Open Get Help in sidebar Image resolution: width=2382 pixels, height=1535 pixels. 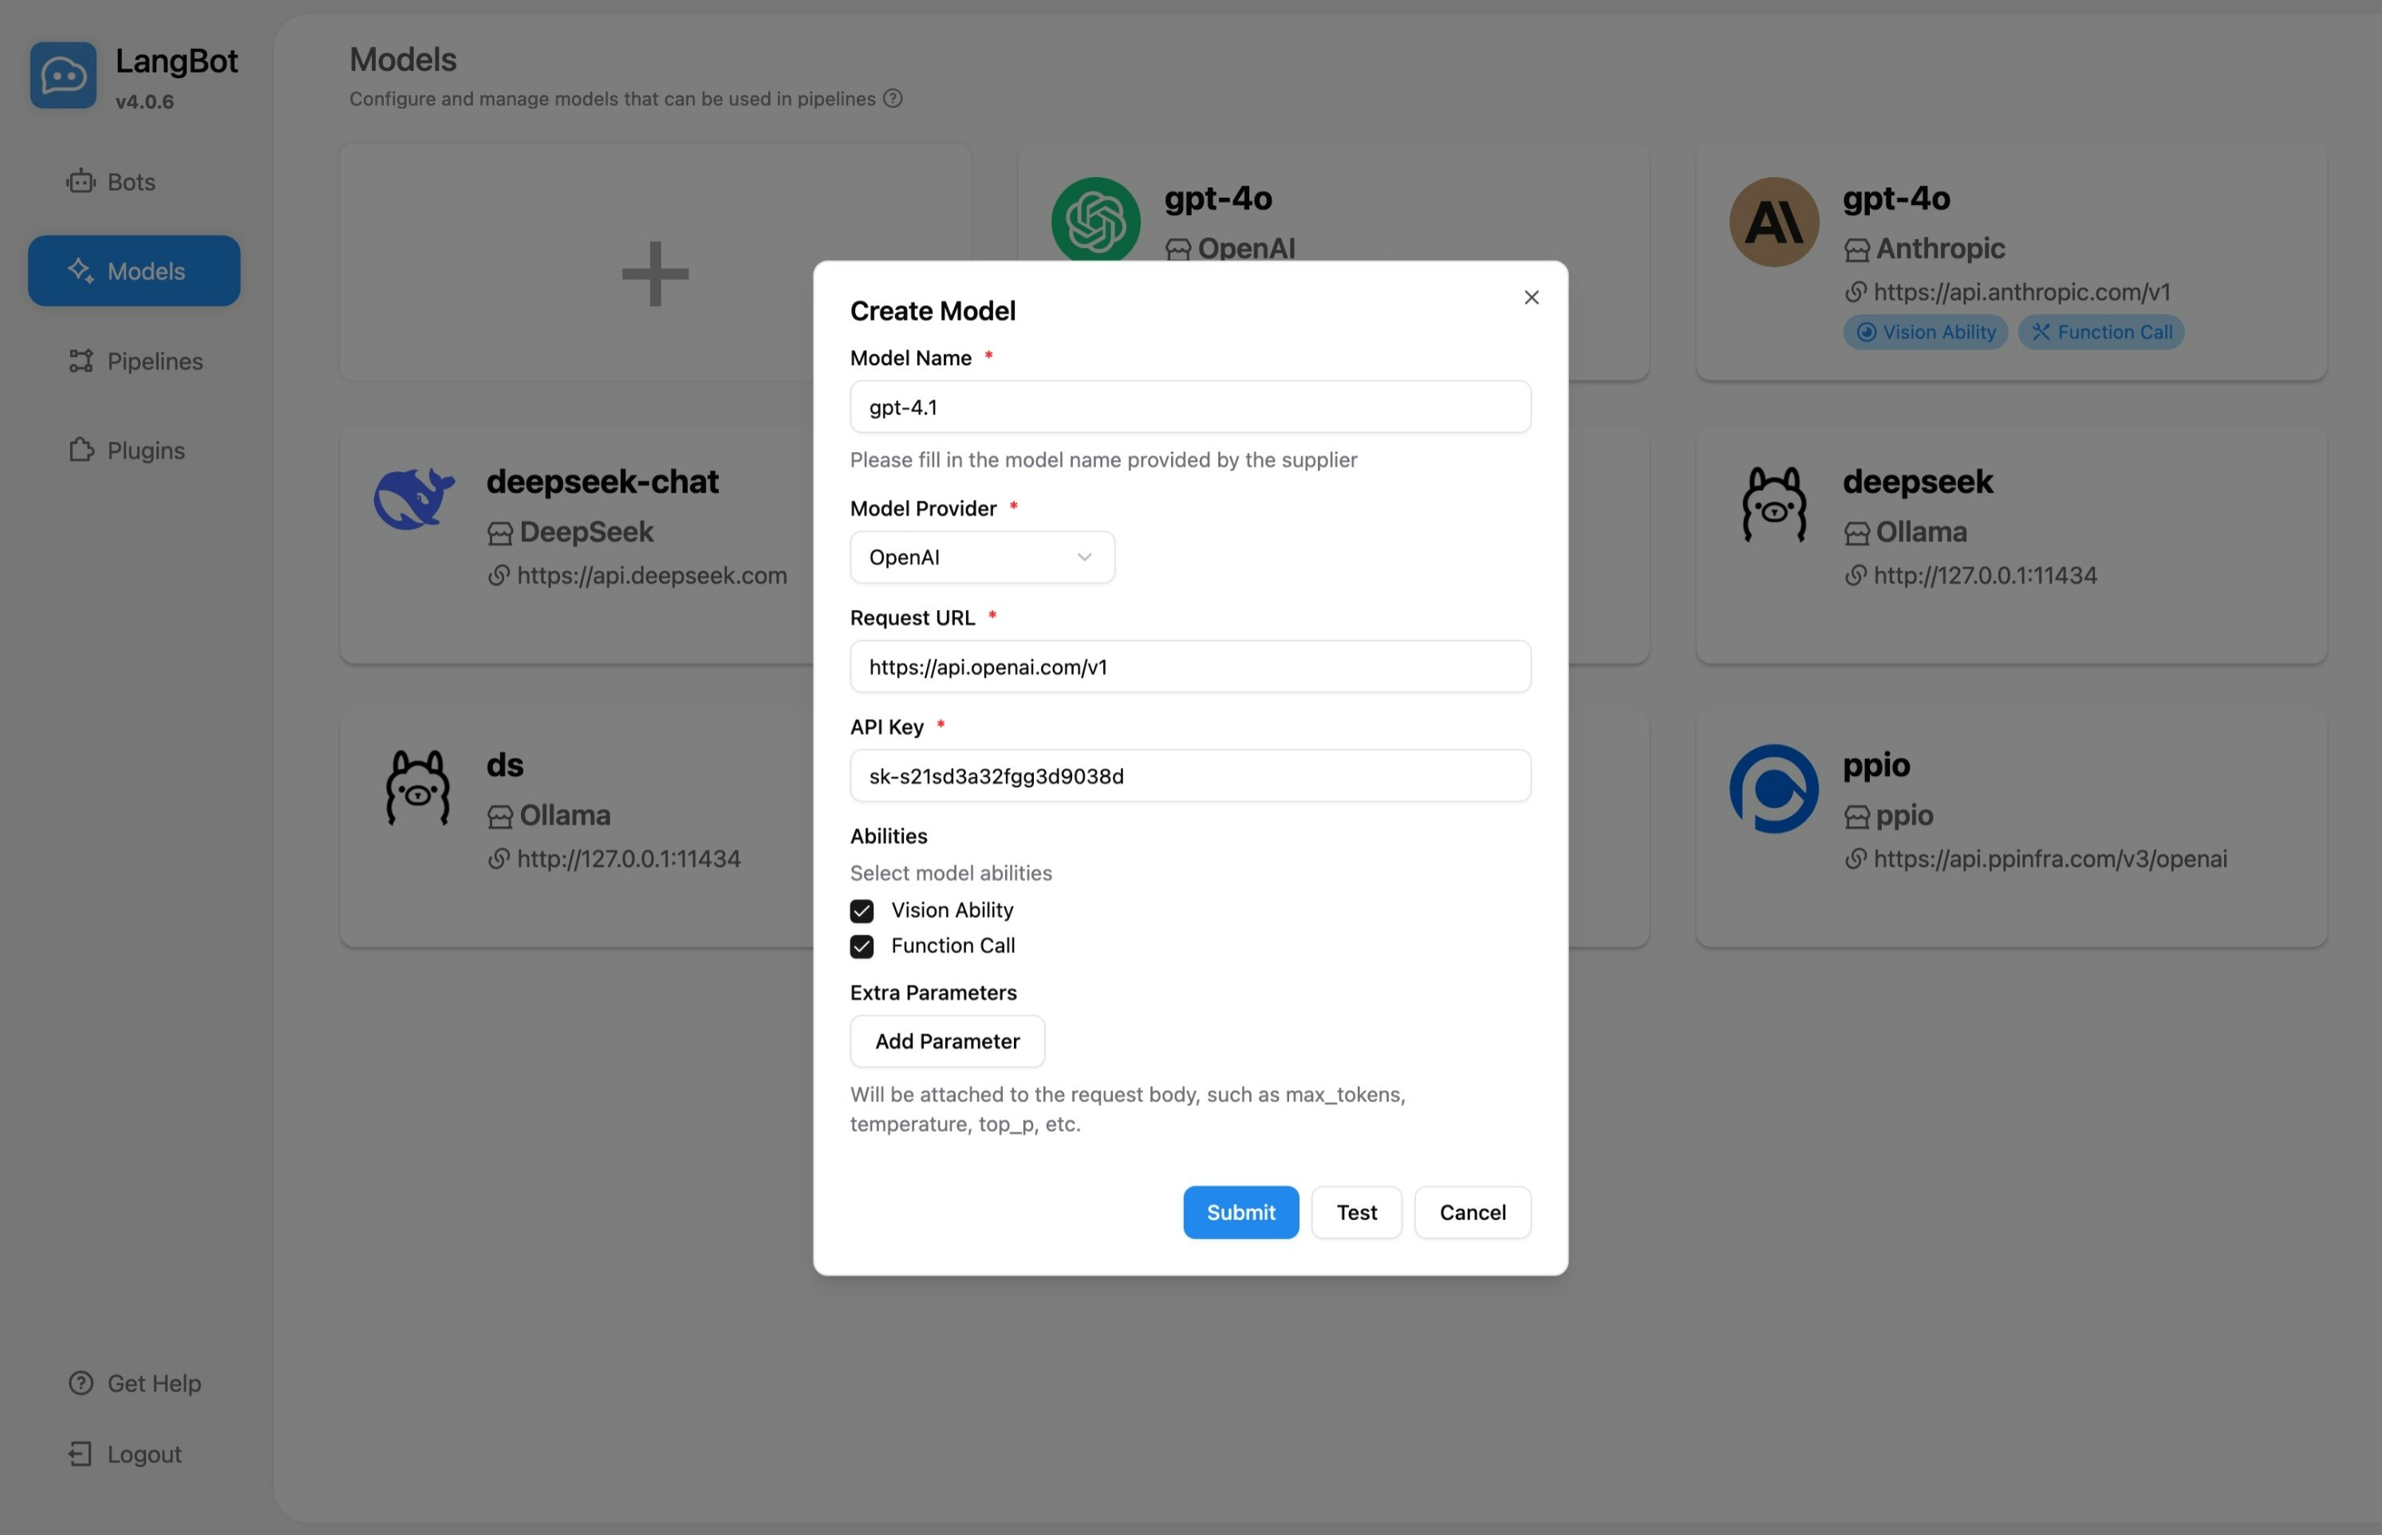133,1383
